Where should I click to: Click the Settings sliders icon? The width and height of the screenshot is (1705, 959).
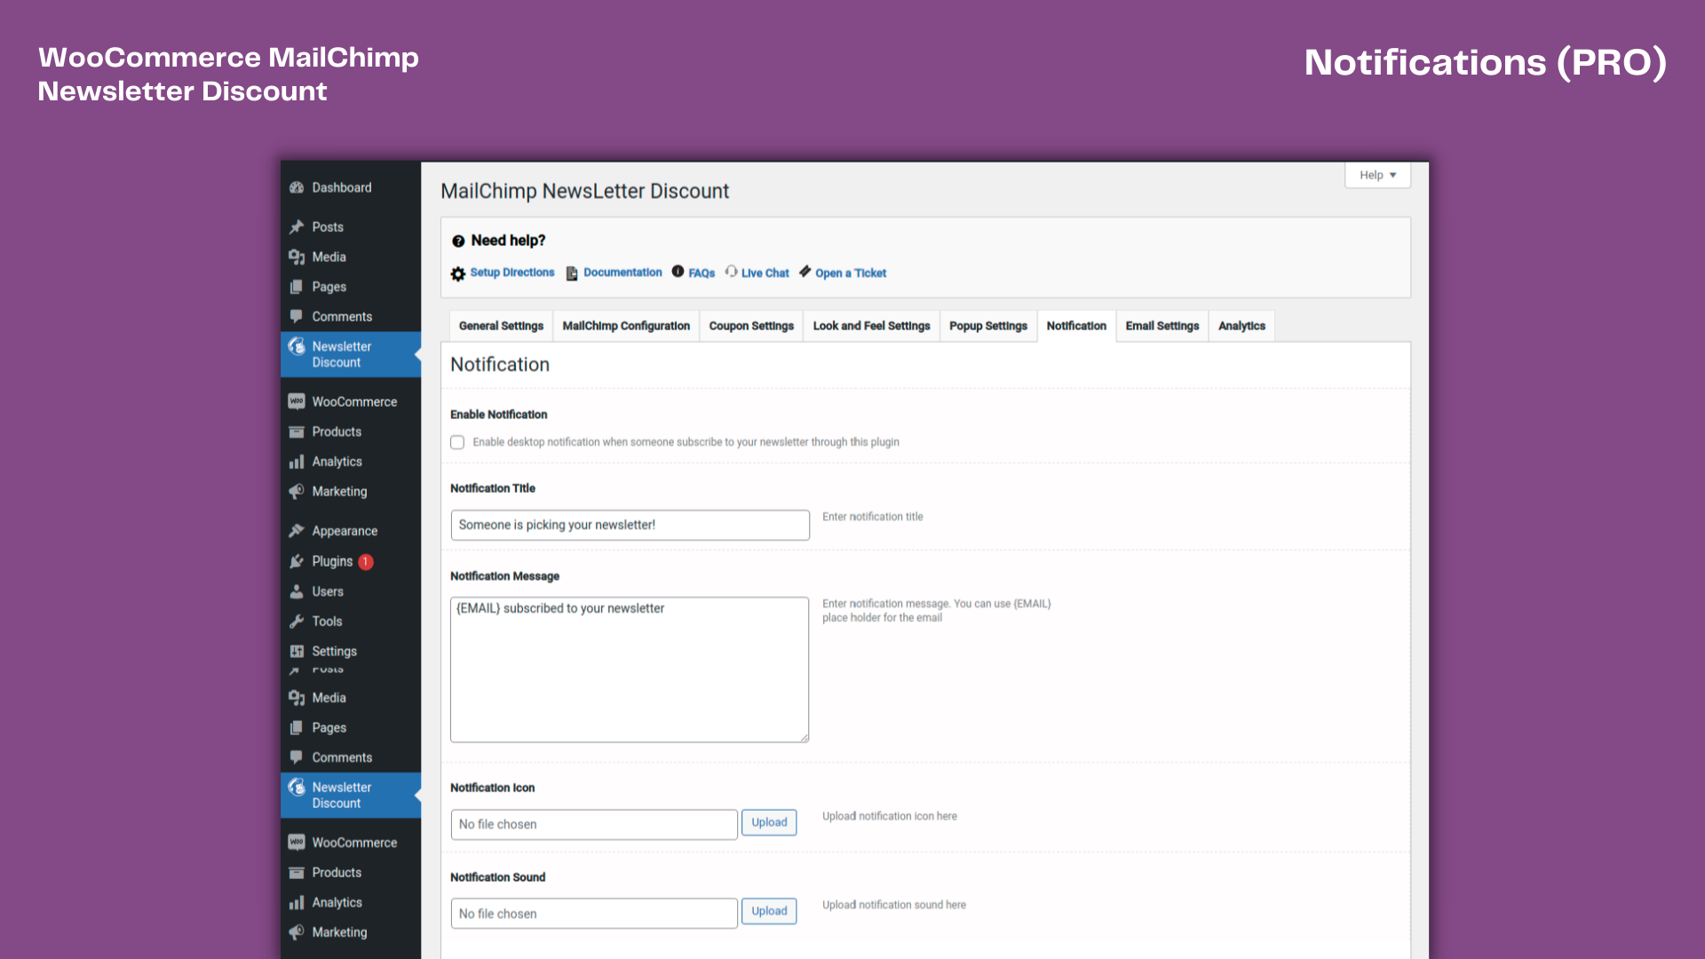[x=297, y=651]
